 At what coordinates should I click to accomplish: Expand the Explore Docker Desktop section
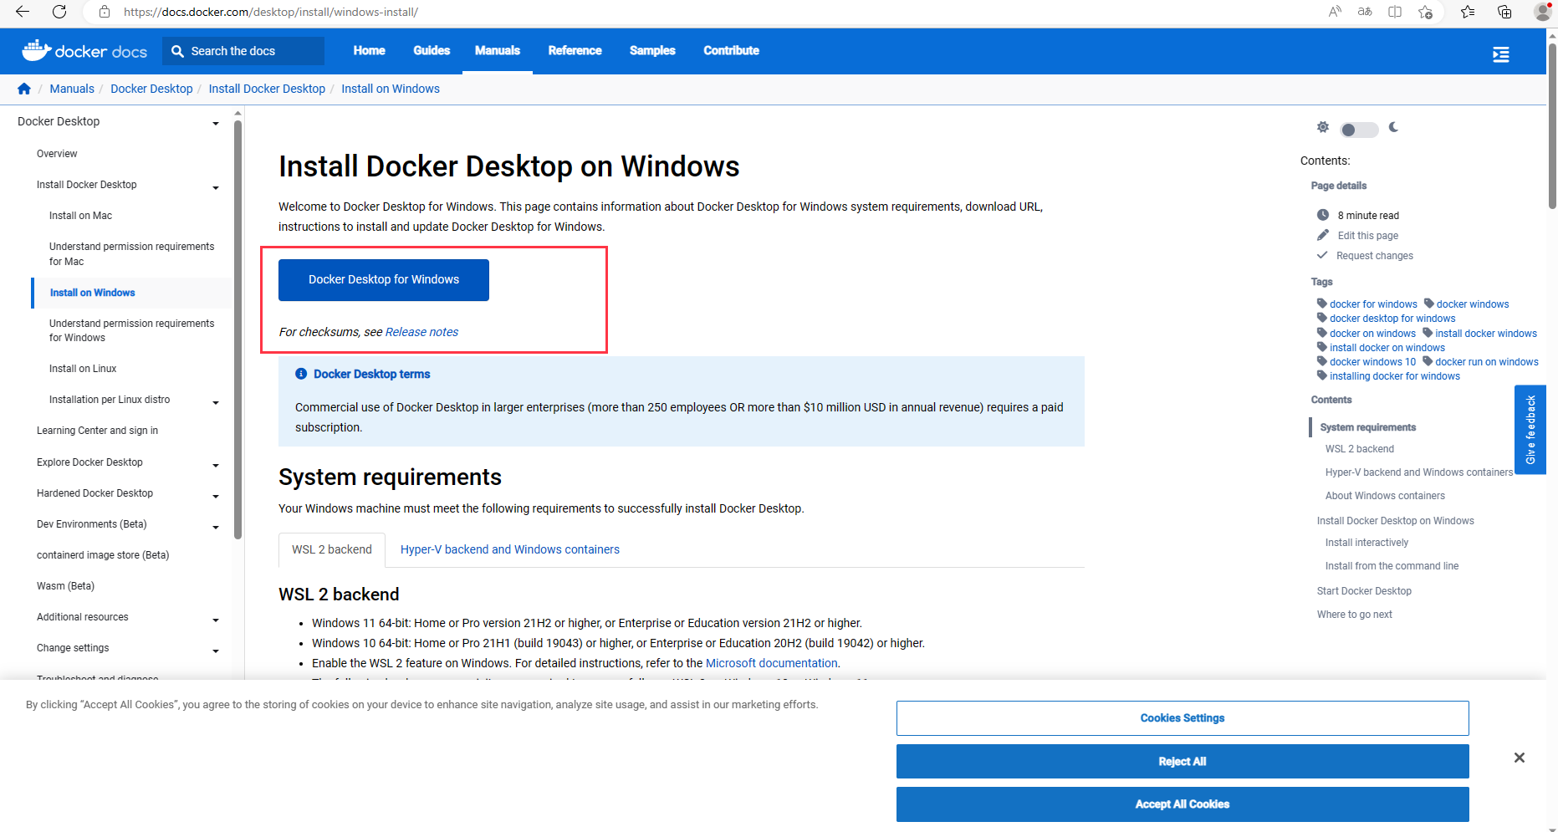click(216, 465)
